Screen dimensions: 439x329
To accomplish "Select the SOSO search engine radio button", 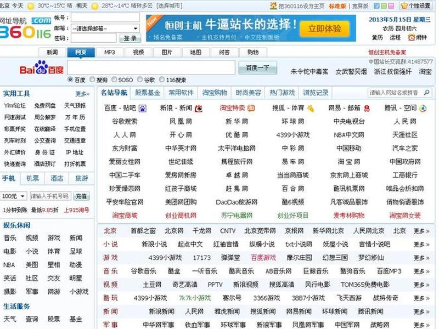I will pyautogui.click(x=114, y=80).
